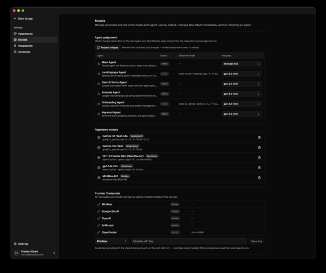Click the Save key button
The height and width of the screenshot is (273, 326).
(256, 241)
